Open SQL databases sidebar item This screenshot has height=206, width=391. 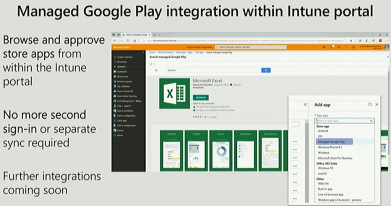[122, 87]
